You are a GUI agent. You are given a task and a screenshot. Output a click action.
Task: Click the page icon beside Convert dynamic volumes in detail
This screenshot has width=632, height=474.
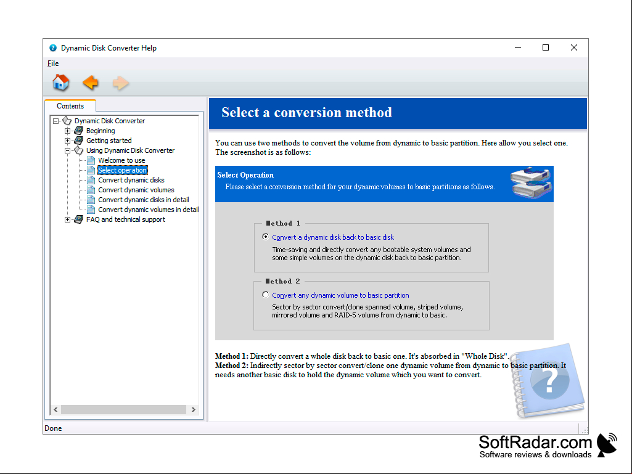[91, 210]
